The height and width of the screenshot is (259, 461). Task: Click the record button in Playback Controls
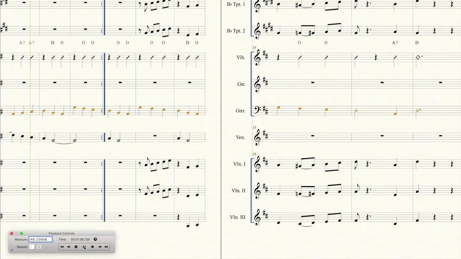pyautogui.click(x=92, y=247)
